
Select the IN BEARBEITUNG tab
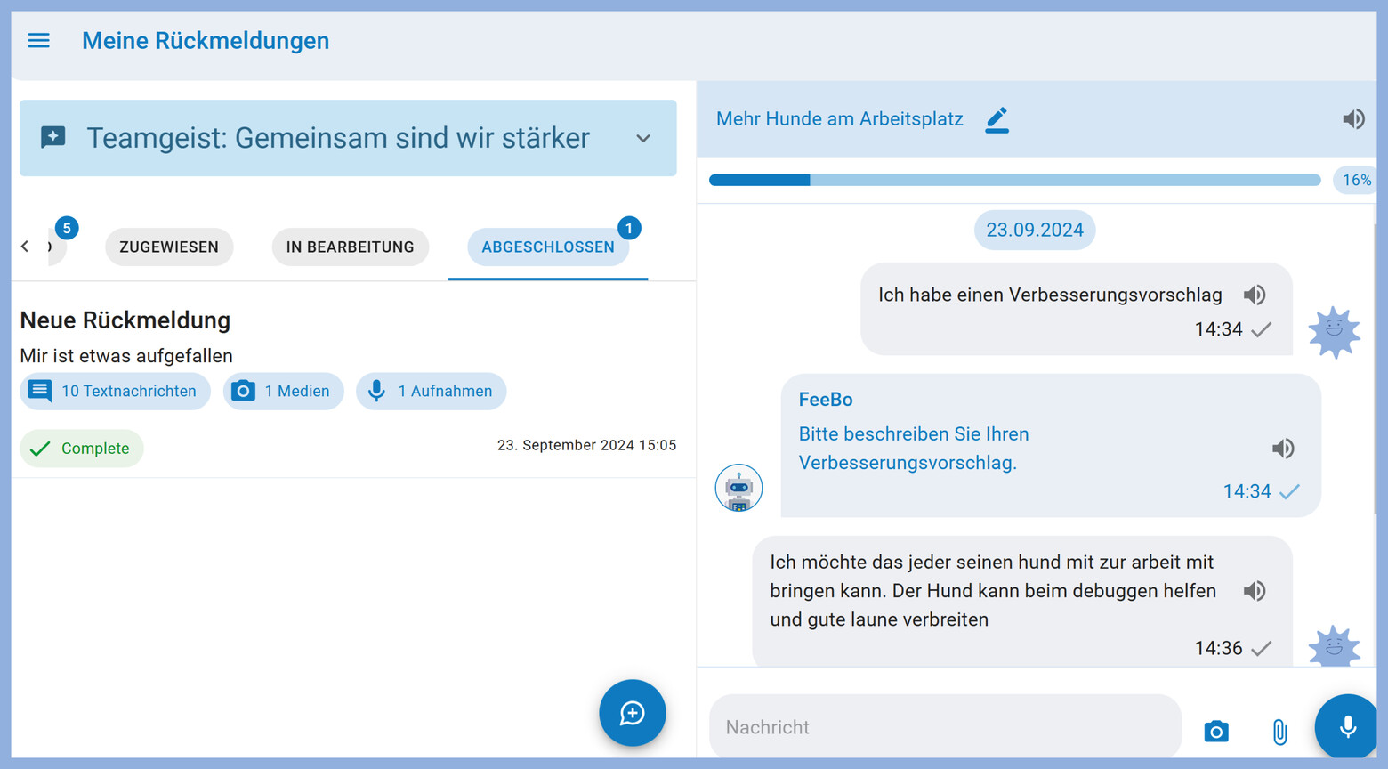[x=350, y=247]
